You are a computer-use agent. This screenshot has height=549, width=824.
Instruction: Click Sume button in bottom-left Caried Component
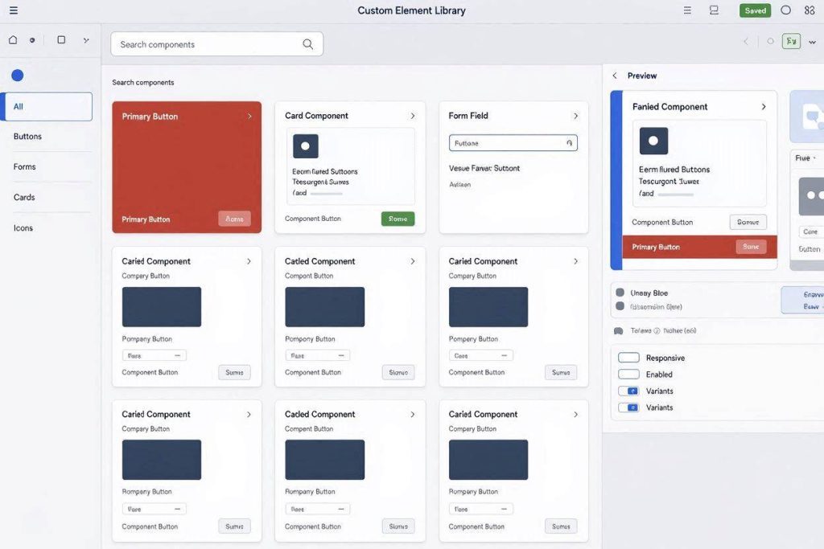click(234, 526)
